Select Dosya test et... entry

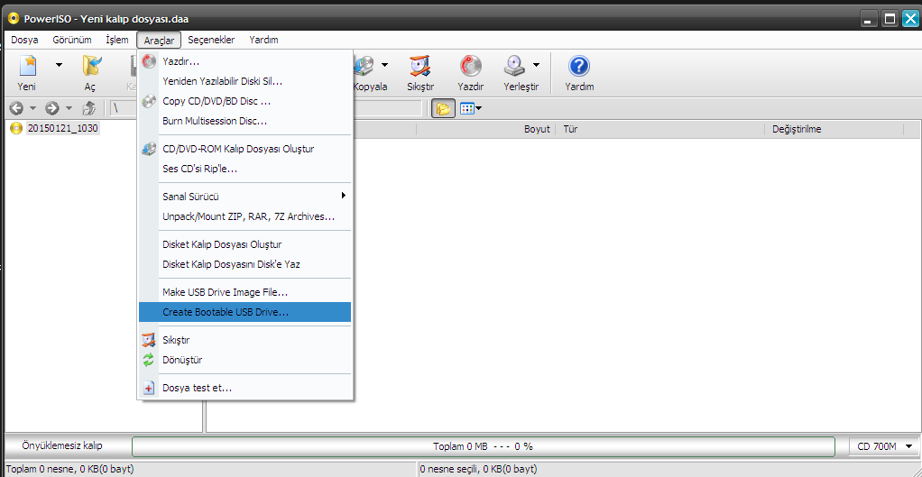(244, 388)
